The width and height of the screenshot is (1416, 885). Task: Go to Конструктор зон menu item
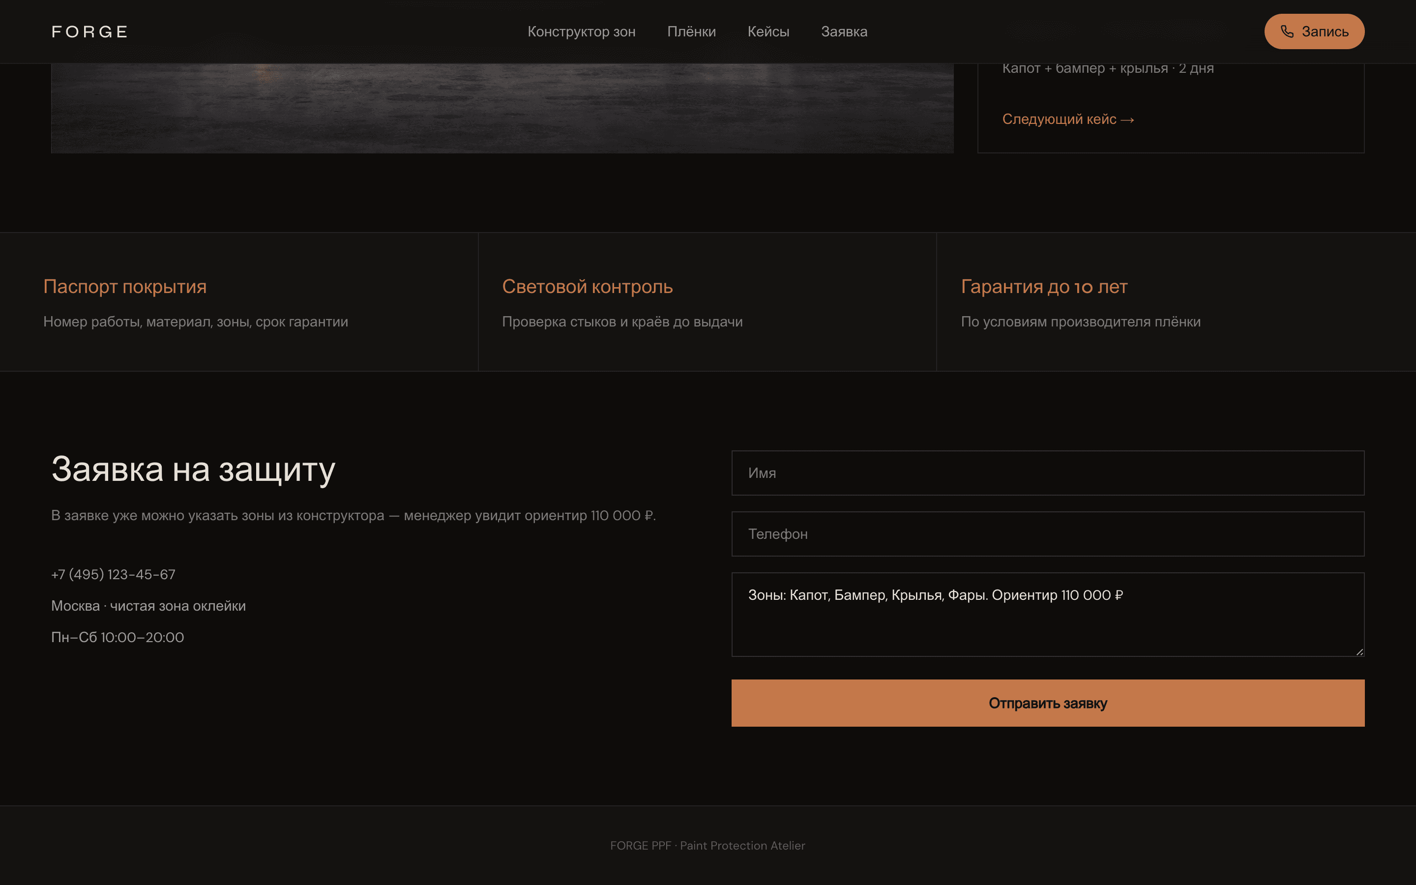click(581, 31)
